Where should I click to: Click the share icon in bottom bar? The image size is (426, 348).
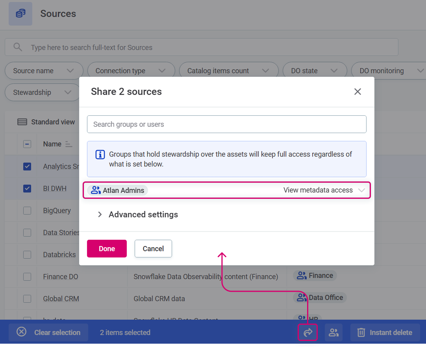[307, 332]
